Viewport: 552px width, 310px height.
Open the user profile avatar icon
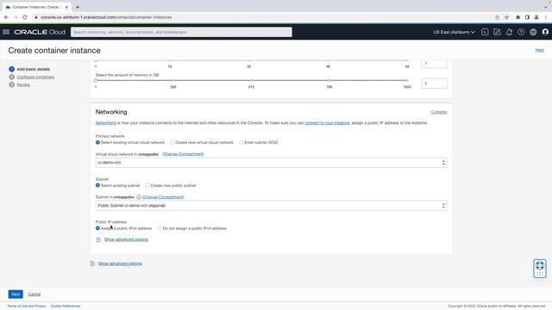545,32
